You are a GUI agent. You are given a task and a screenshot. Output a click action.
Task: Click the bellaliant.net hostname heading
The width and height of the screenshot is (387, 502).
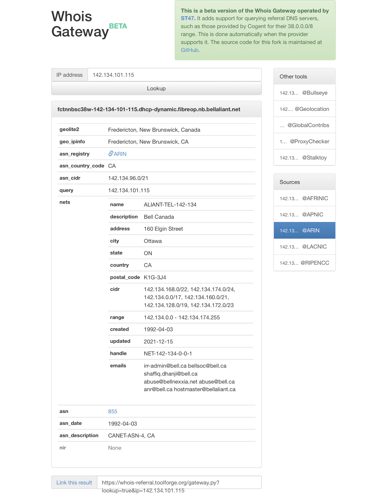coord(149,109)
